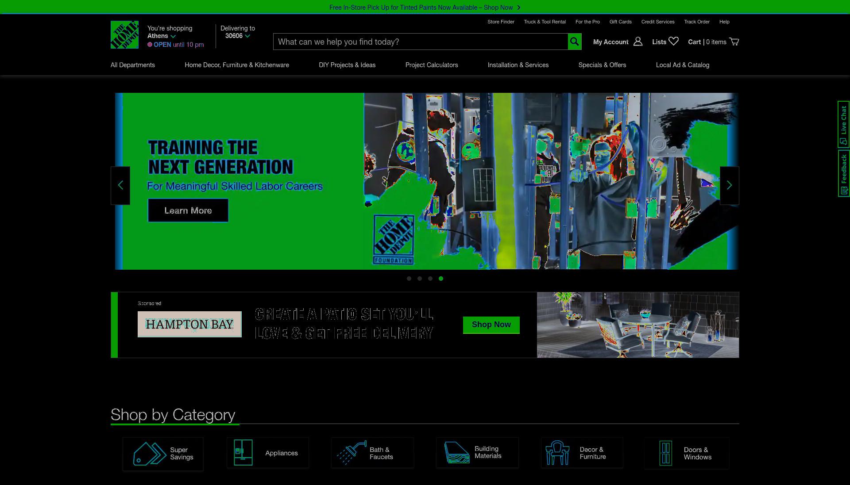Click Home Depot Foundation logo in banner

coord(394,240)
